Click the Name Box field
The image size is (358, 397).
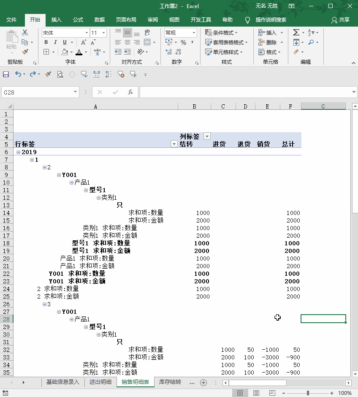click(x=40, y=92)
